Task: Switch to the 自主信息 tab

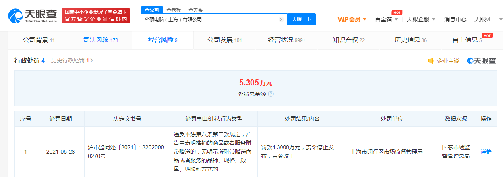Action: 467,40
